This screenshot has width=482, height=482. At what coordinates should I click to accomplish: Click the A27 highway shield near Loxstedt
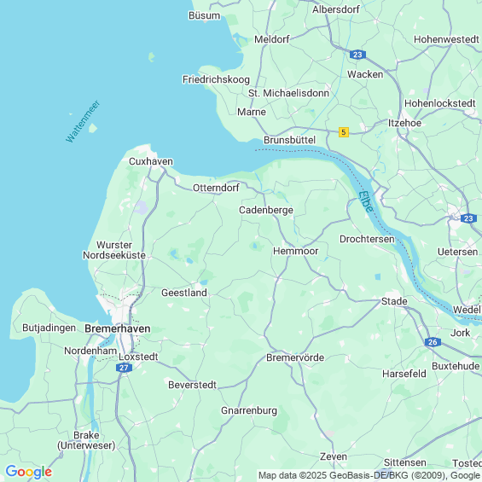125,368
